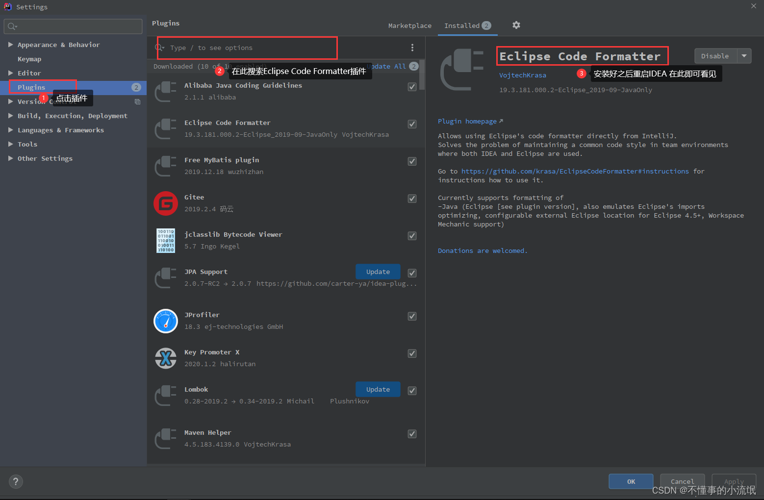
Task: Switch to the Marketplace tab
Action: [410, 25]
